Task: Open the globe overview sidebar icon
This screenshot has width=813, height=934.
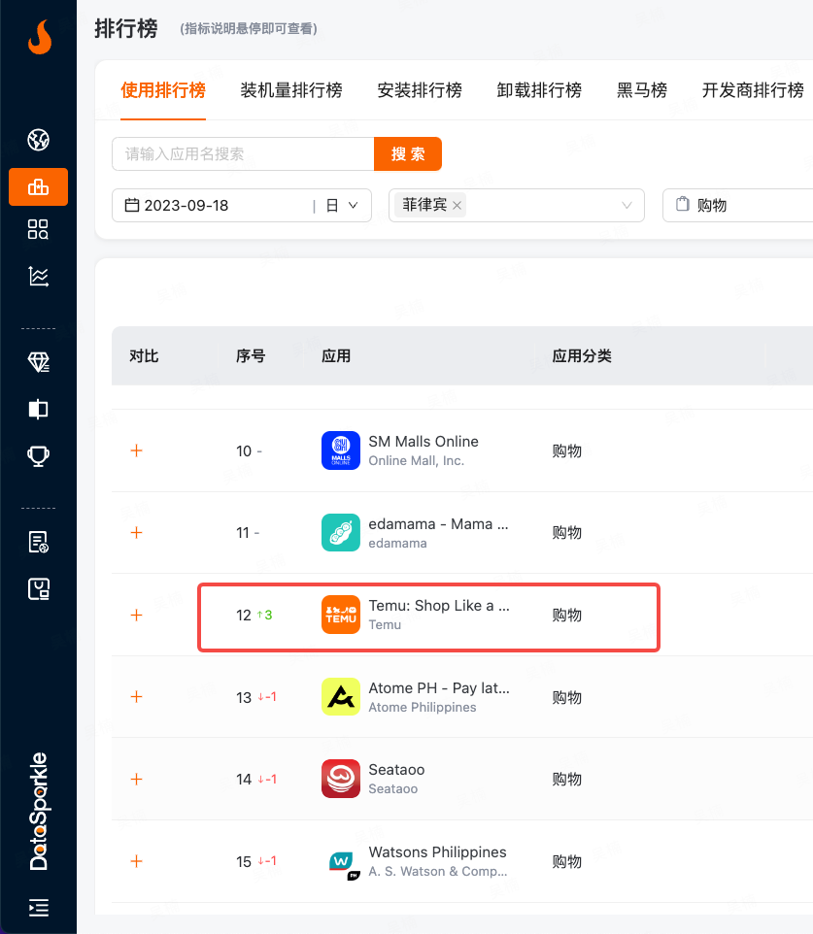Action: pyautogui.click(x=38, y=140)
